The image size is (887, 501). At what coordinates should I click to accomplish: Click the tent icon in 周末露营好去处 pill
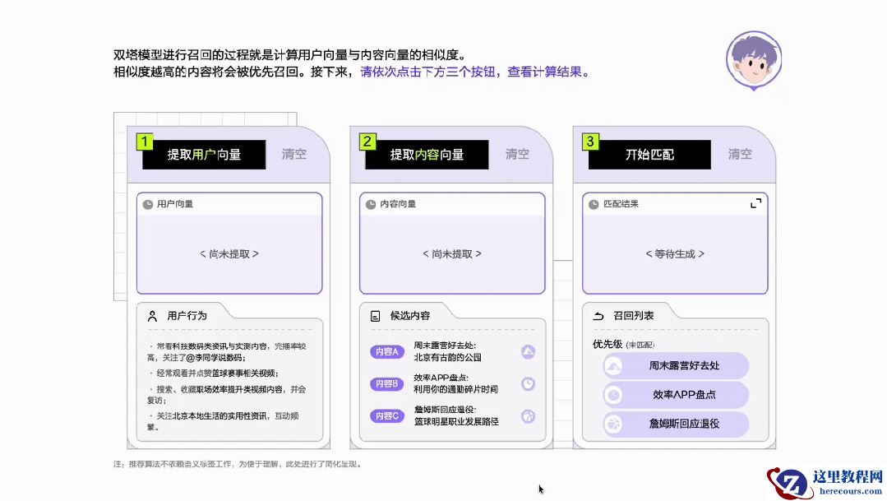pos(613,366)
